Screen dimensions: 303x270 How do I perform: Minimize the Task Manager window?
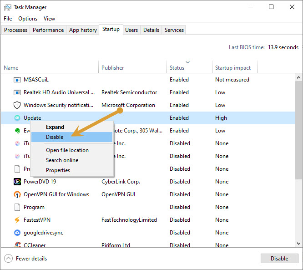tap(251, 7)
